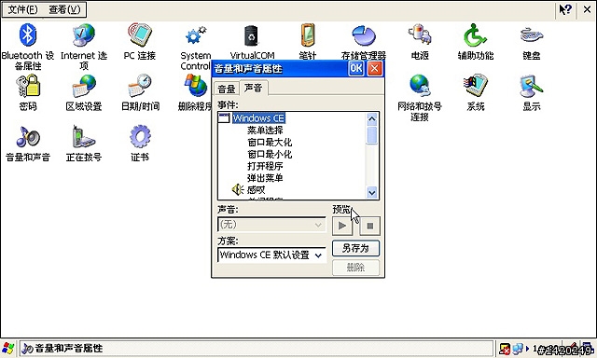
Task: Open date/time (日期/时间) clock icon
Action: pyautogui.click(x=140, y=86)
